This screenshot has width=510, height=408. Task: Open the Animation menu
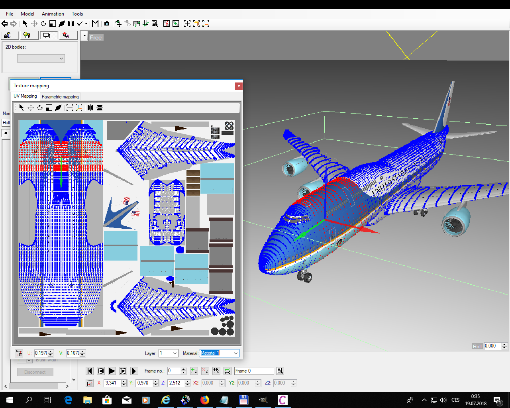coord(53,14)
